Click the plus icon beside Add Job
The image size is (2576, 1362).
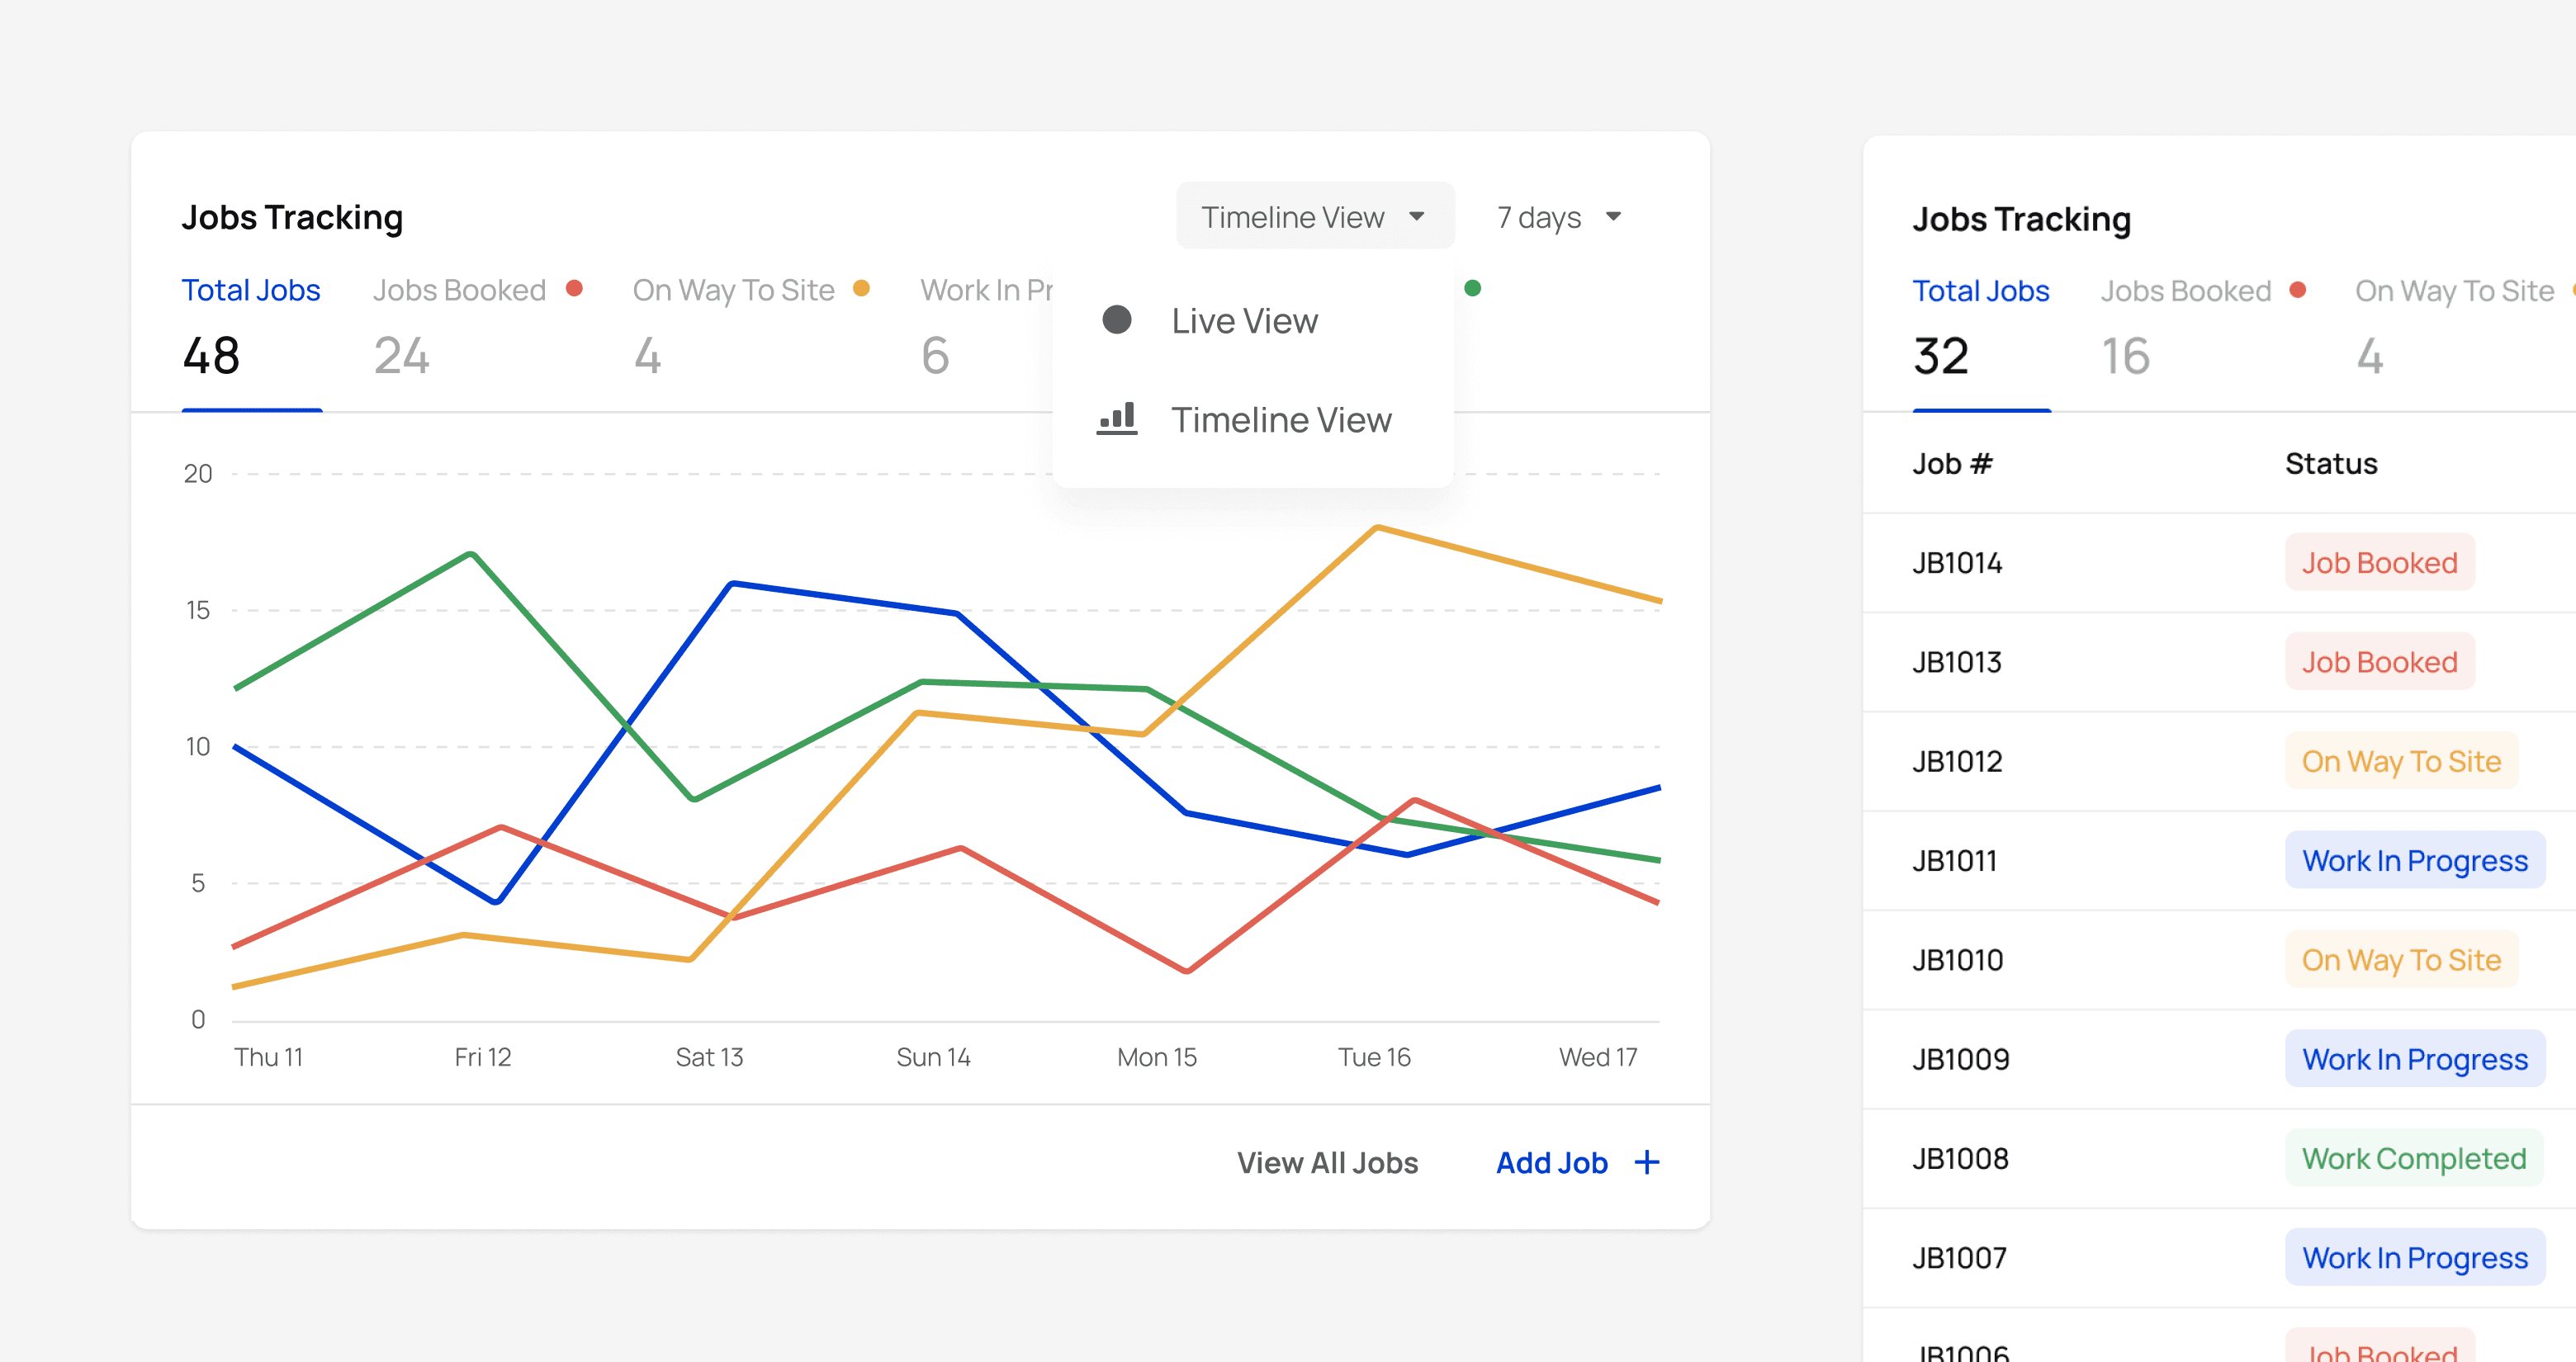click(x=1646, y=1162)
